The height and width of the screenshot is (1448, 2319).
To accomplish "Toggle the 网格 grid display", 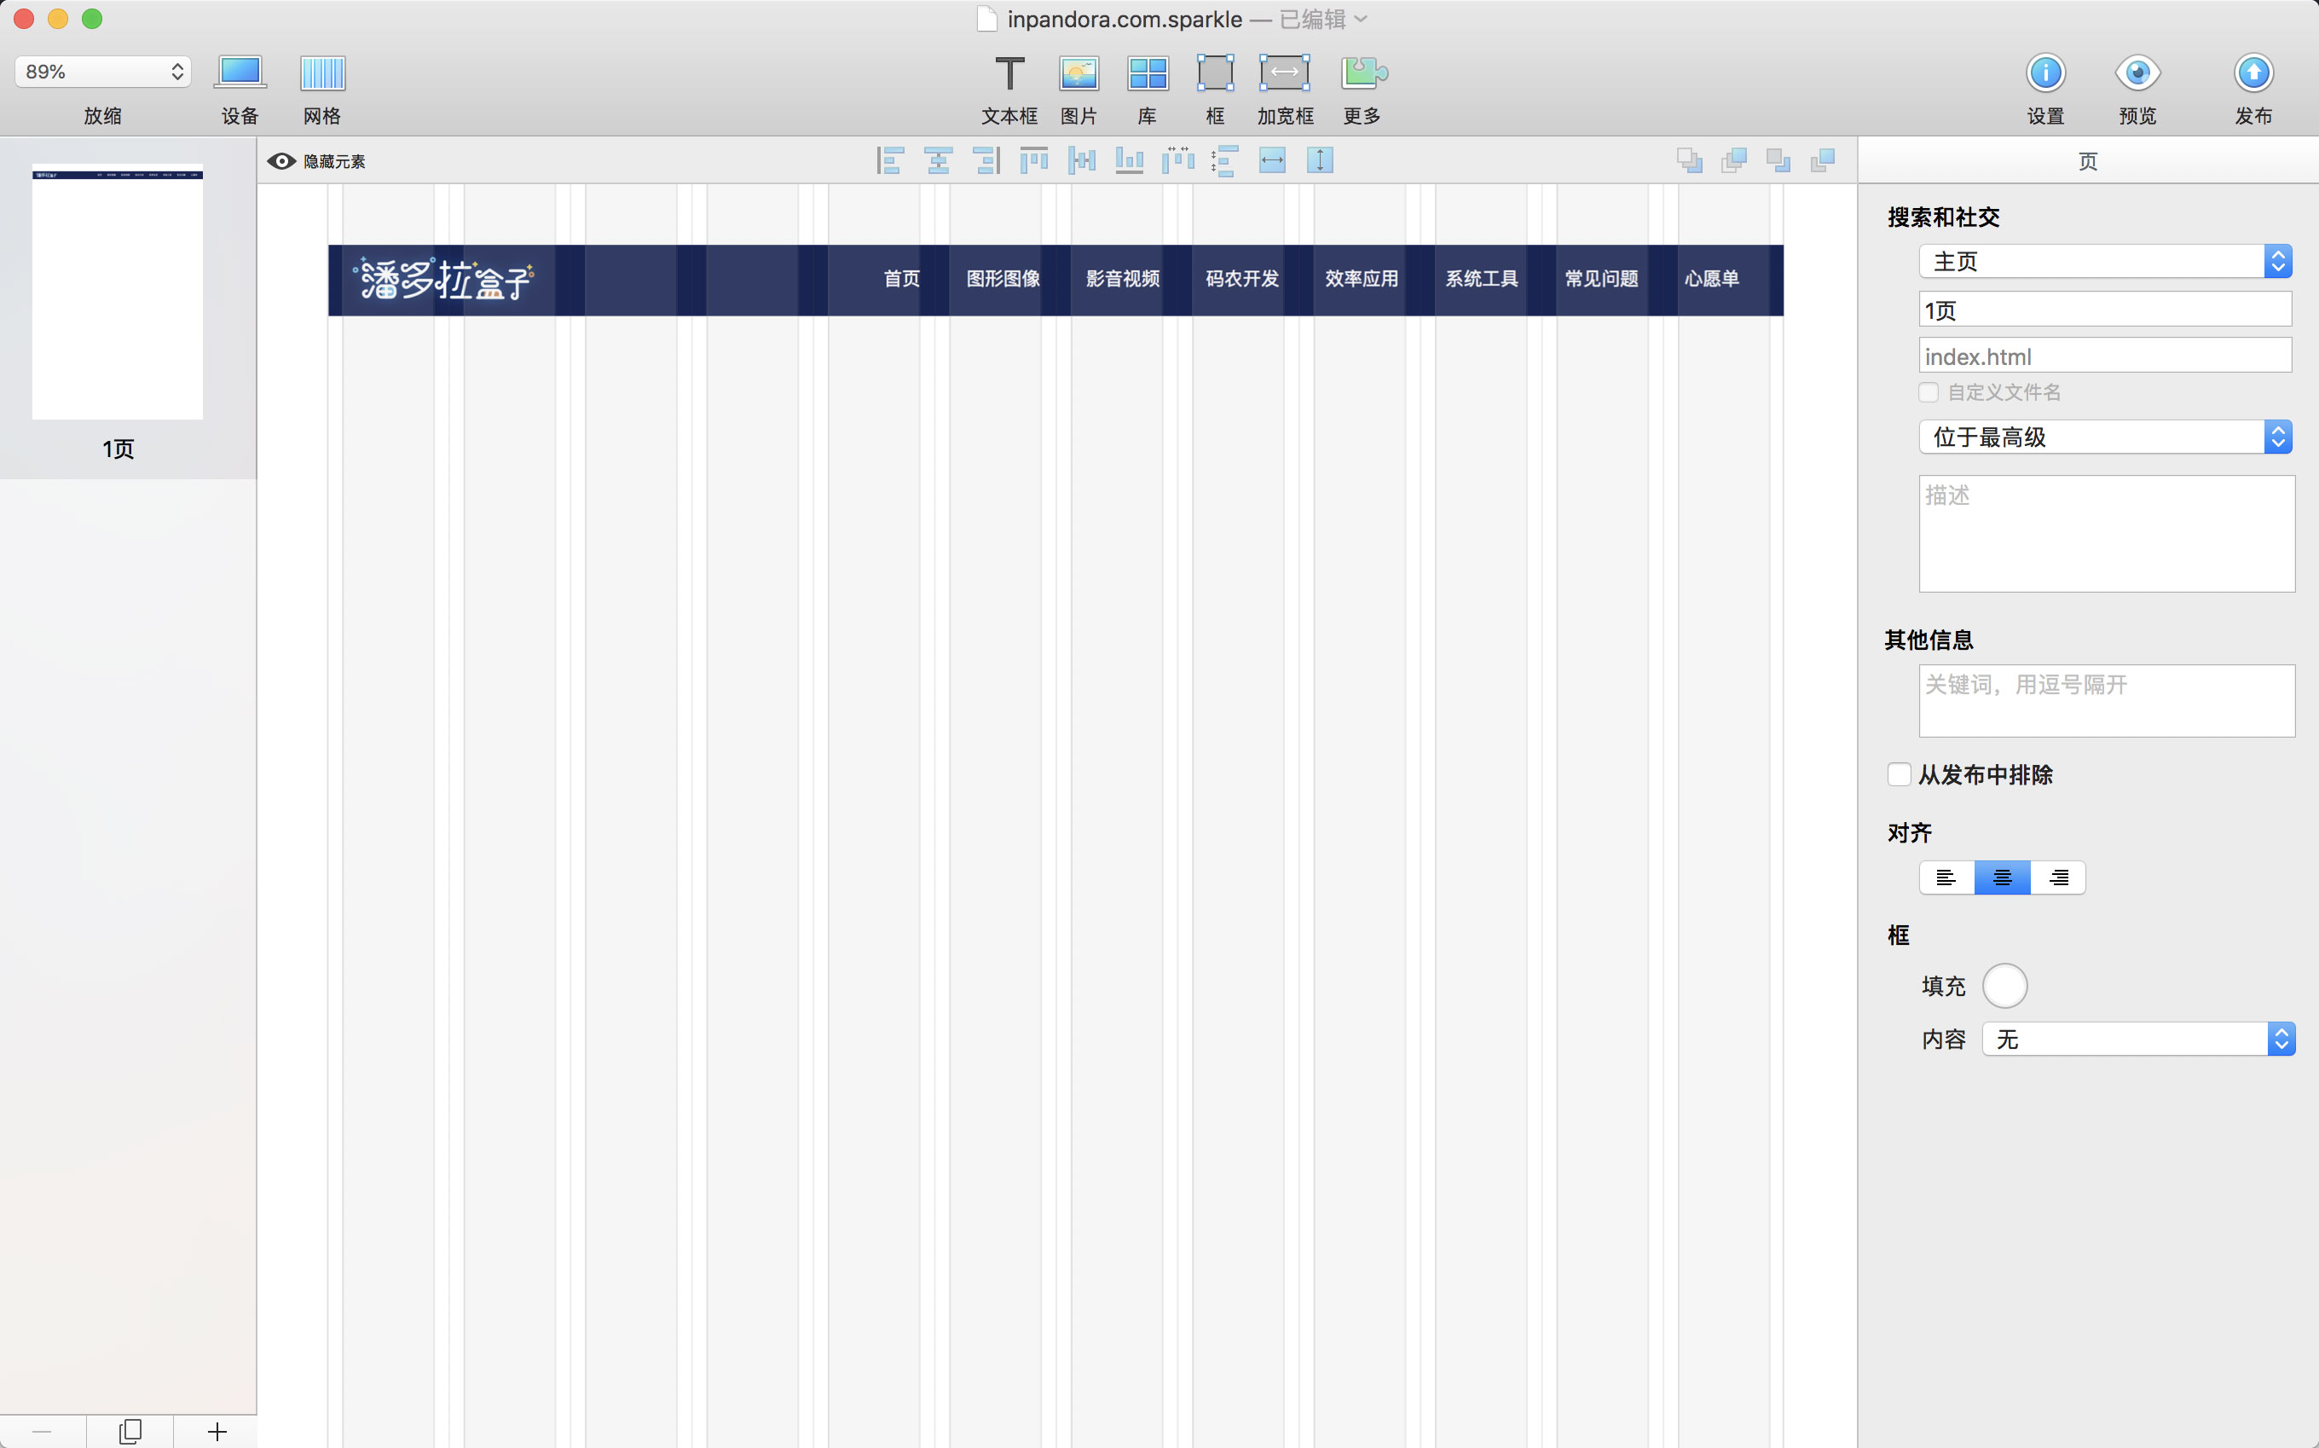I will click(x=321, y=73).
